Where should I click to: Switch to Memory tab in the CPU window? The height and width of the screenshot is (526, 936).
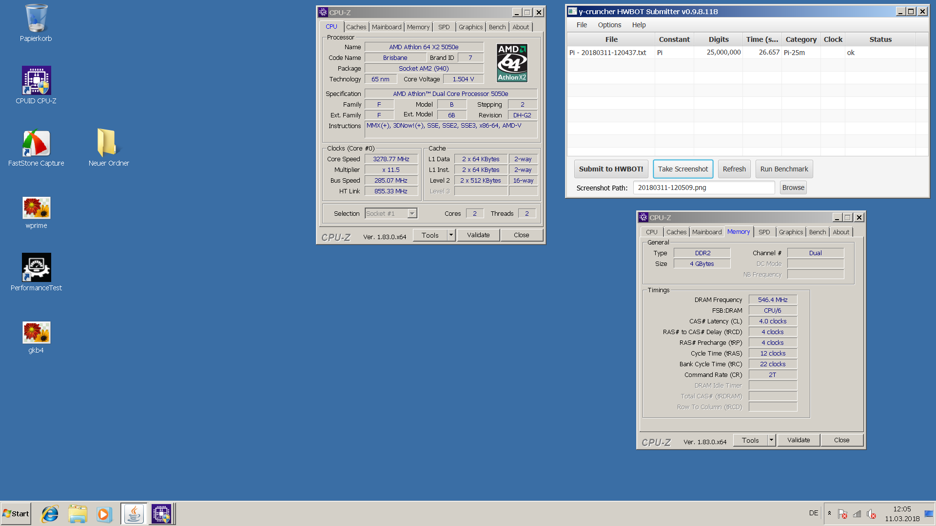pyautogui.click(x=418, y=27)
